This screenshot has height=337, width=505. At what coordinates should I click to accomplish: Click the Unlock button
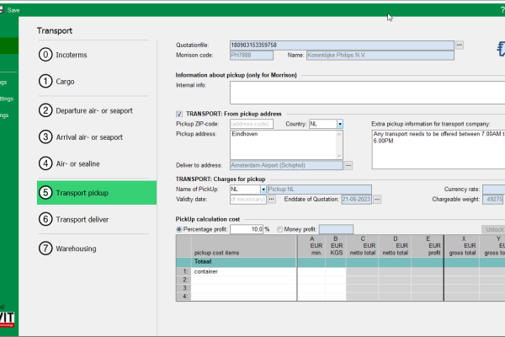click(494, 229)
